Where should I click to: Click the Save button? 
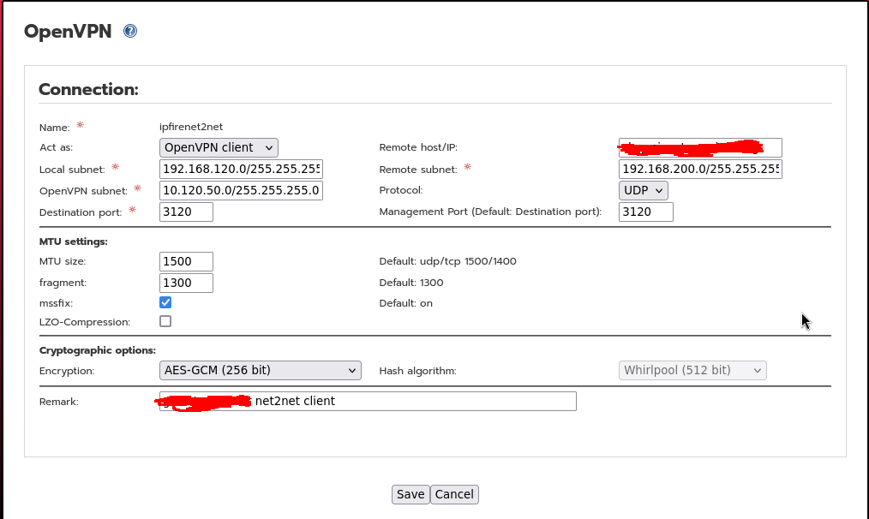click(411, 494)
